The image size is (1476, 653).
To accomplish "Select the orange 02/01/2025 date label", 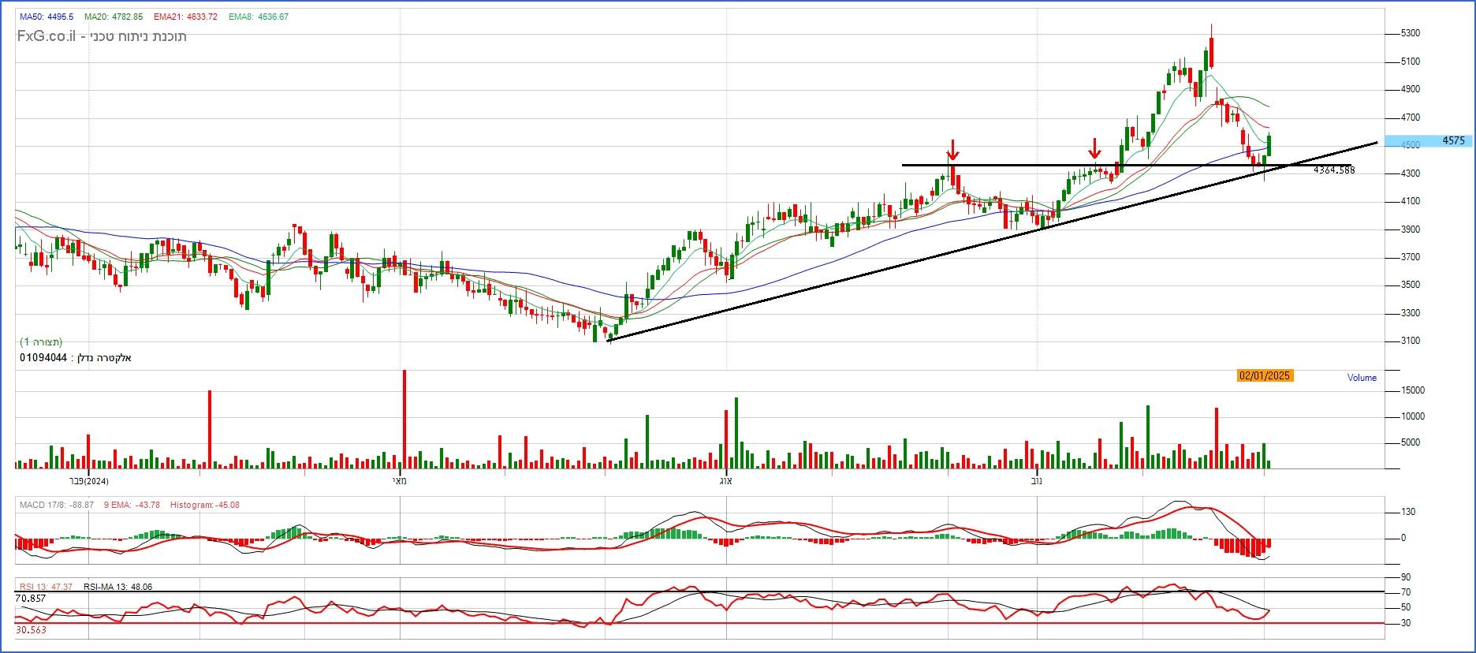I will [x=1264, y=375].
